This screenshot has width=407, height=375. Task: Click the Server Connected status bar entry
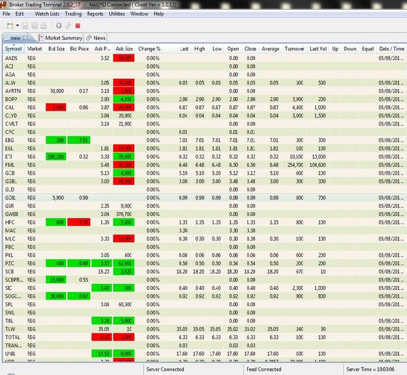[x=165, y=369]
